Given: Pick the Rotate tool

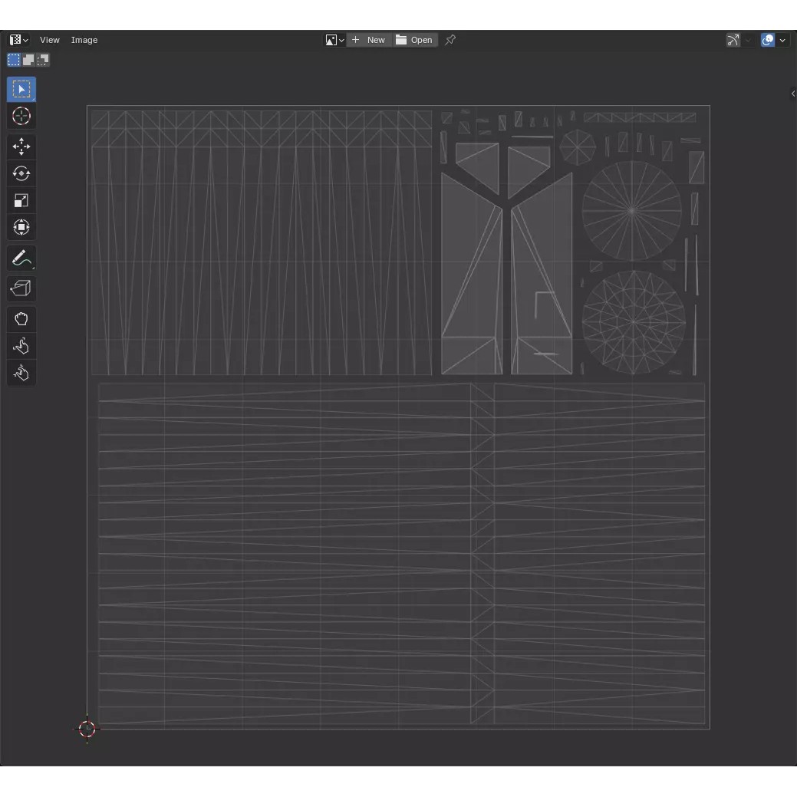Looking at the screenshot, I should pos(21,173).
